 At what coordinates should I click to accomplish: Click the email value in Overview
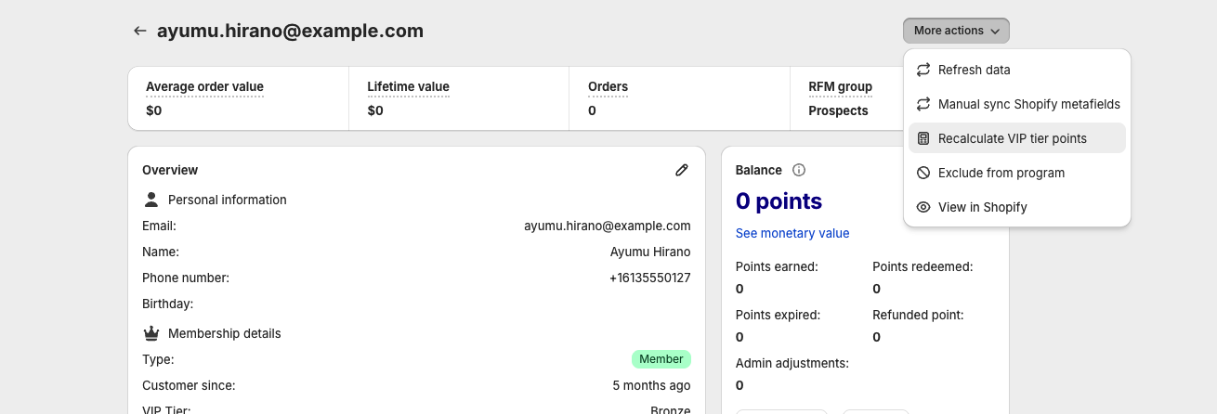pyautogui.click(x=607, y=226)
